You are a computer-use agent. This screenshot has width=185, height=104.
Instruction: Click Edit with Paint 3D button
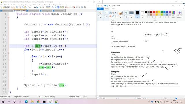click(x=180, y=15)
